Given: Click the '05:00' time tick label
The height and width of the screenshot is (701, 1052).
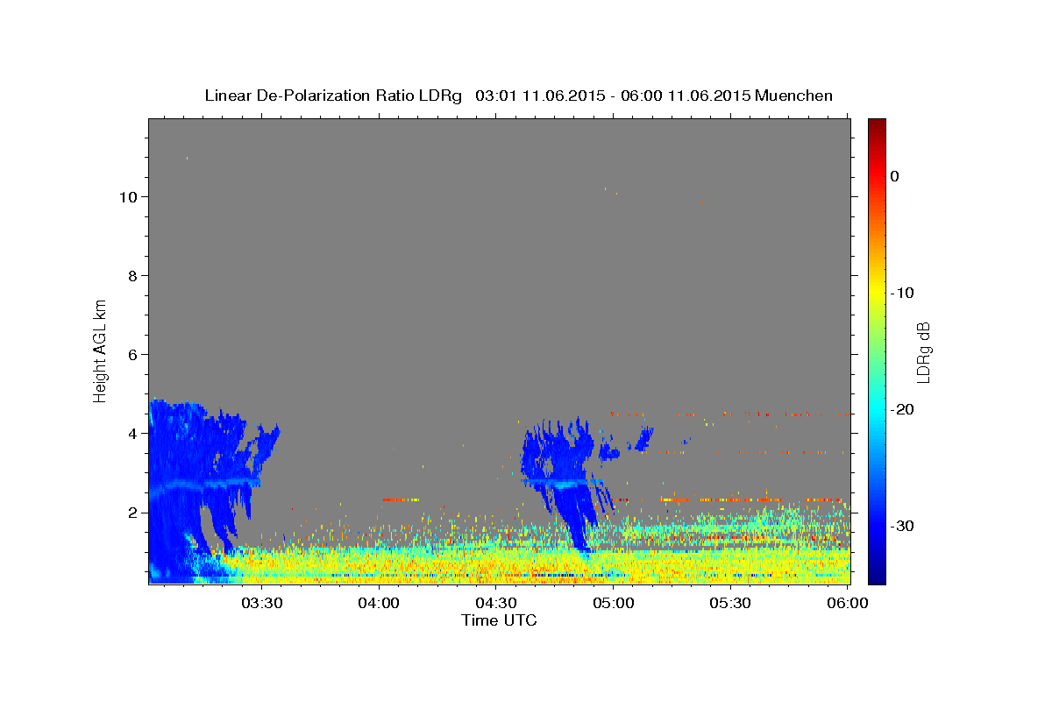Looking at the screenshot, I should coord(614,603).
